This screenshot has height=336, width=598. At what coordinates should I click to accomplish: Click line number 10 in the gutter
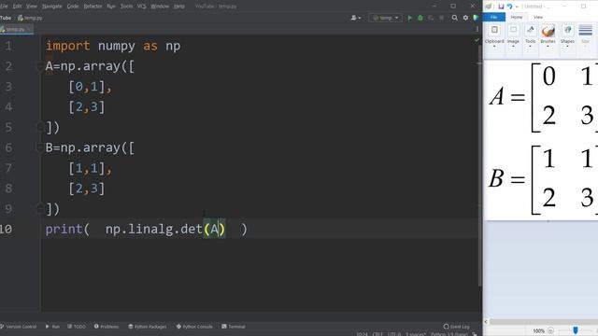point(7,229)
